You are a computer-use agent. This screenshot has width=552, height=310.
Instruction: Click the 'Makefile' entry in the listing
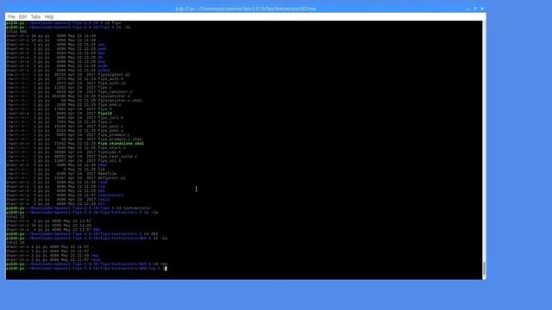(107, 174)
